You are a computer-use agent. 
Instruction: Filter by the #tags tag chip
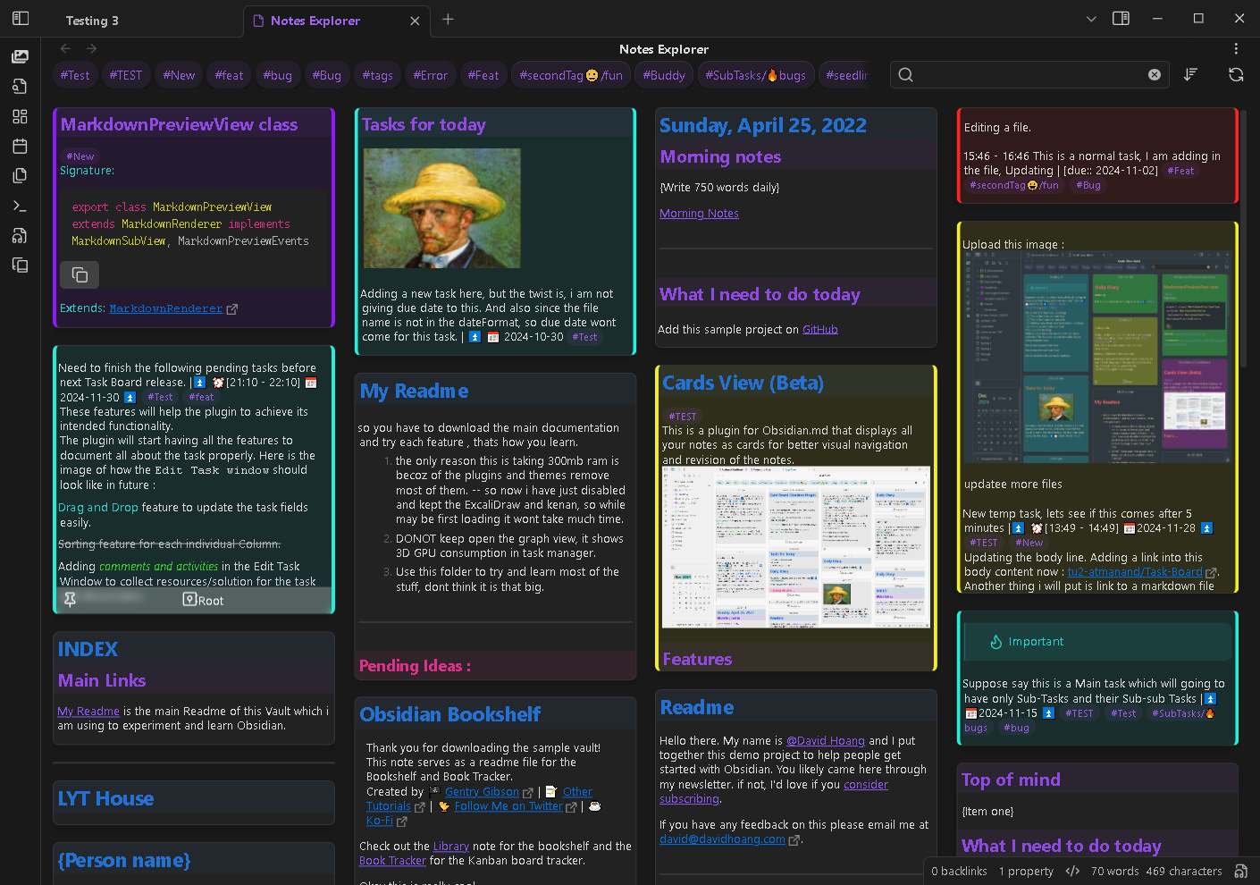pyautogui.click(x=377, y=75)
